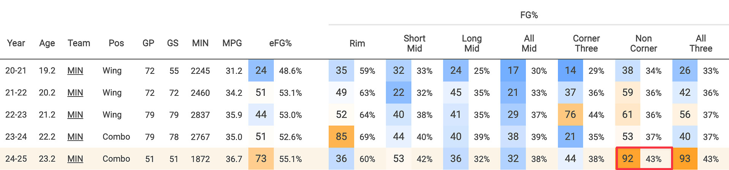Screen dimensions: 729x170
Task: Follow the MIN link in the 22-23 season row
Action: point(75,115)
